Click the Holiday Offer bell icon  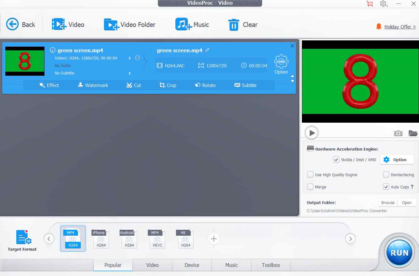point(379,27)
